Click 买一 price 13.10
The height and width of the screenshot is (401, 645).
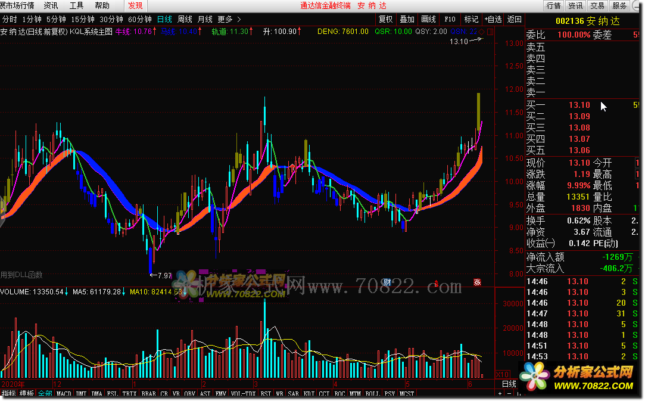[x=579, y=105]
